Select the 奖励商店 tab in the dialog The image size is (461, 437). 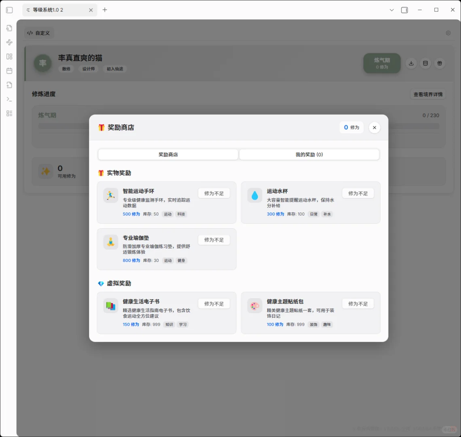pyautogui.click(x=168, y=154)
